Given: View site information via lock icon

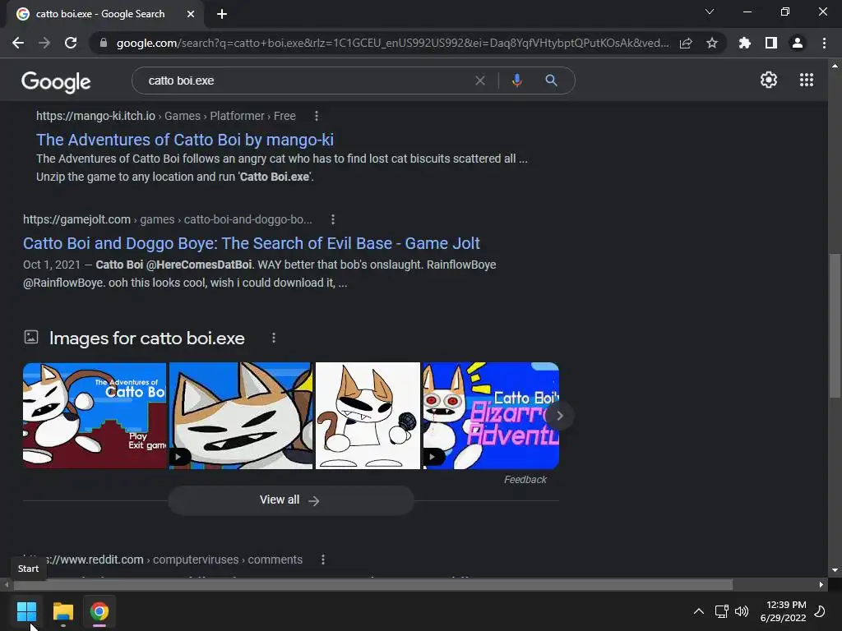Looking at the screenshot, I should tap(104, 43).
